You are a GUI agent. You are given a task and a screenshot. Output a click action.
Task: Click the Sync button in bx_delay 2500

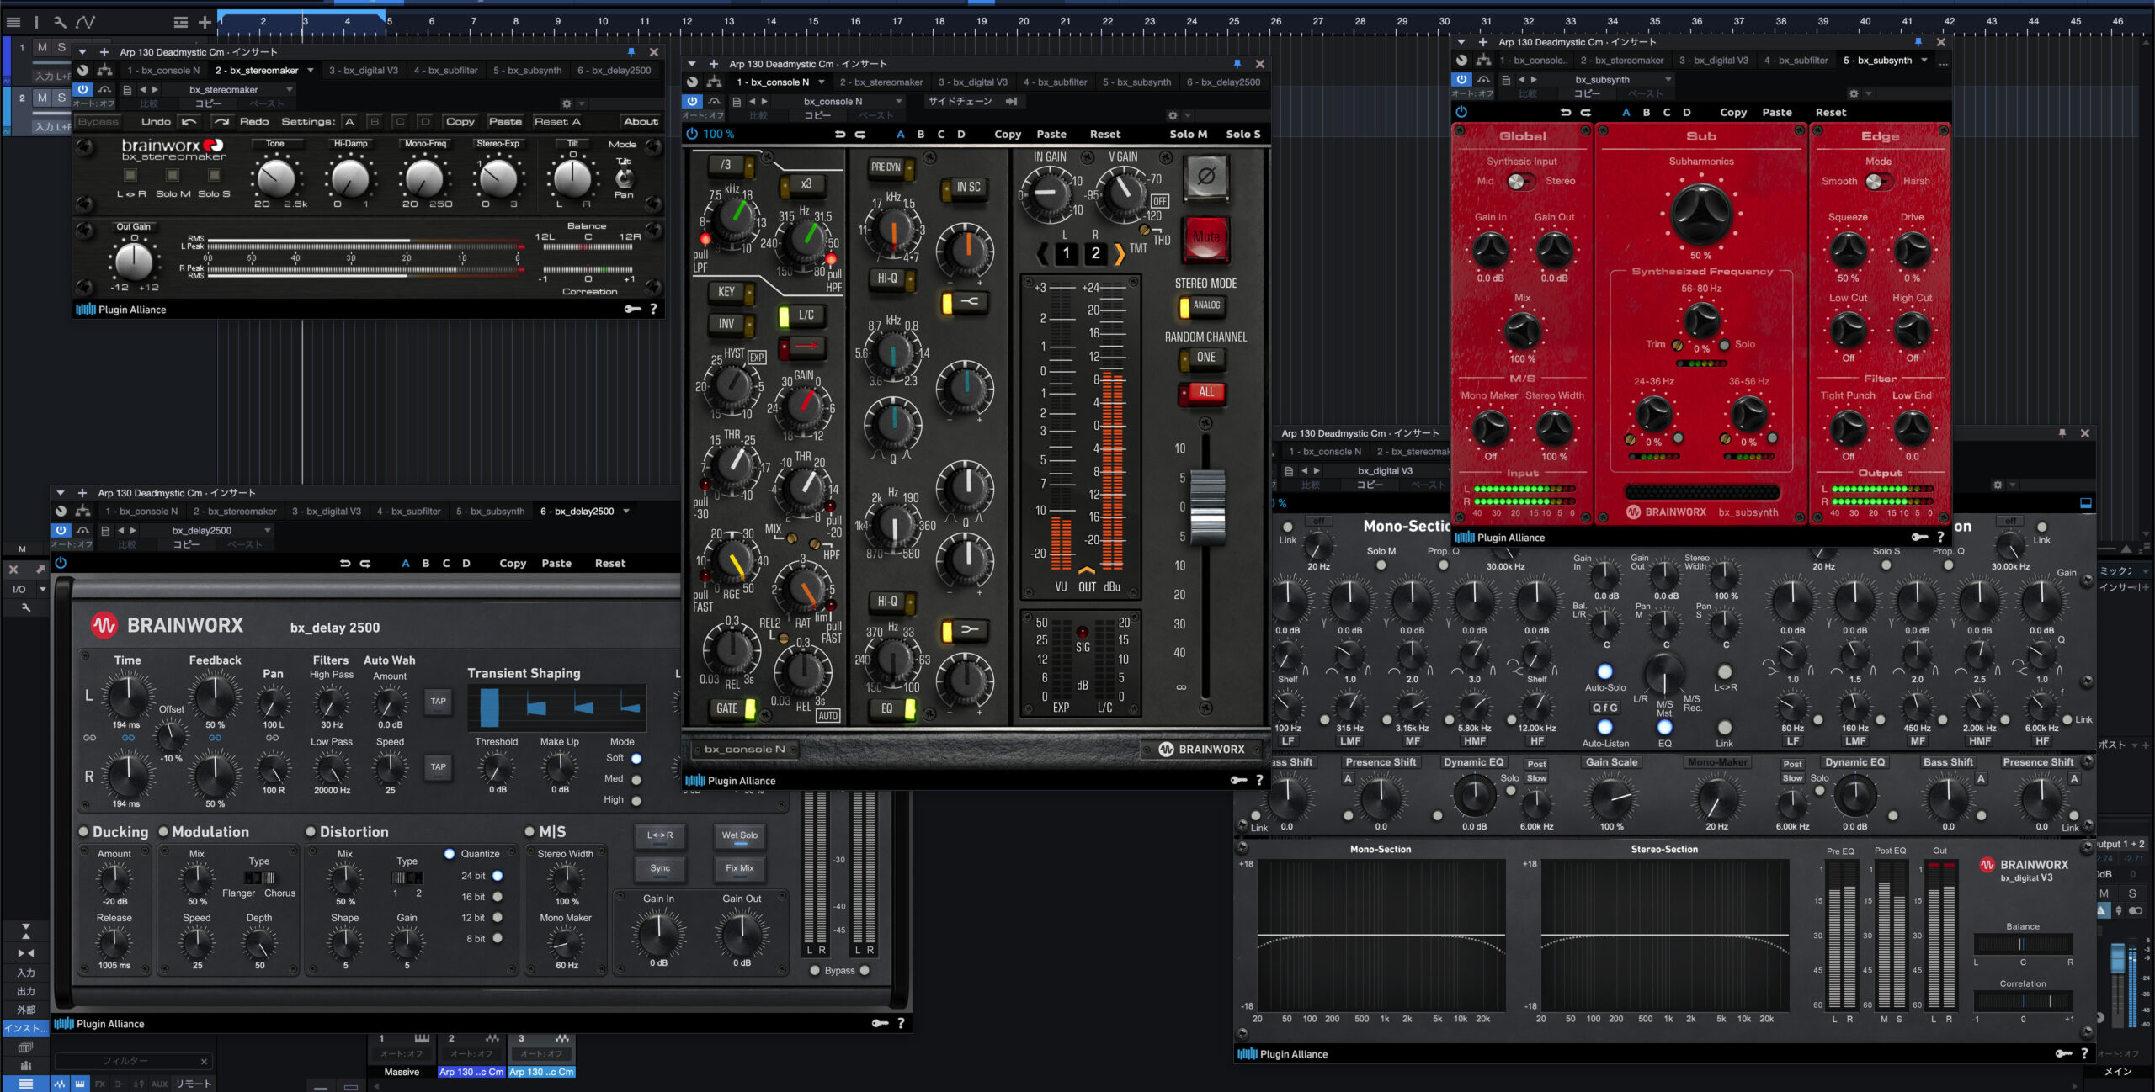(x=660, y=868)
